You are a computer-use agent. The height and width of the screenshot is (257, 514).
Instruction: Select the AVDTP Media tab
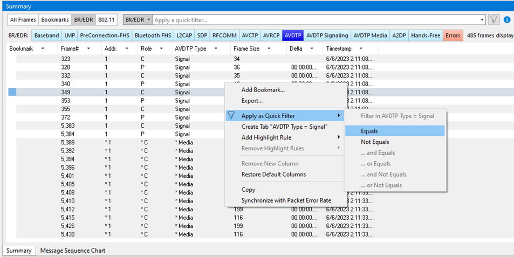370,36
